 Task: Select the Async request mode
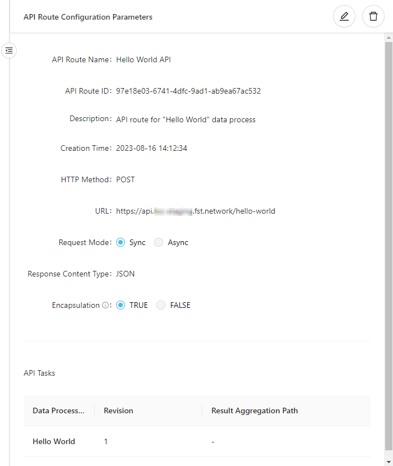(159, 243)
